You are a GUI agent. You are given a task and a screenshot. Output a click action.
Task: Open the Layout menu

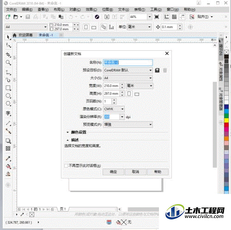[x=59, y=10]
